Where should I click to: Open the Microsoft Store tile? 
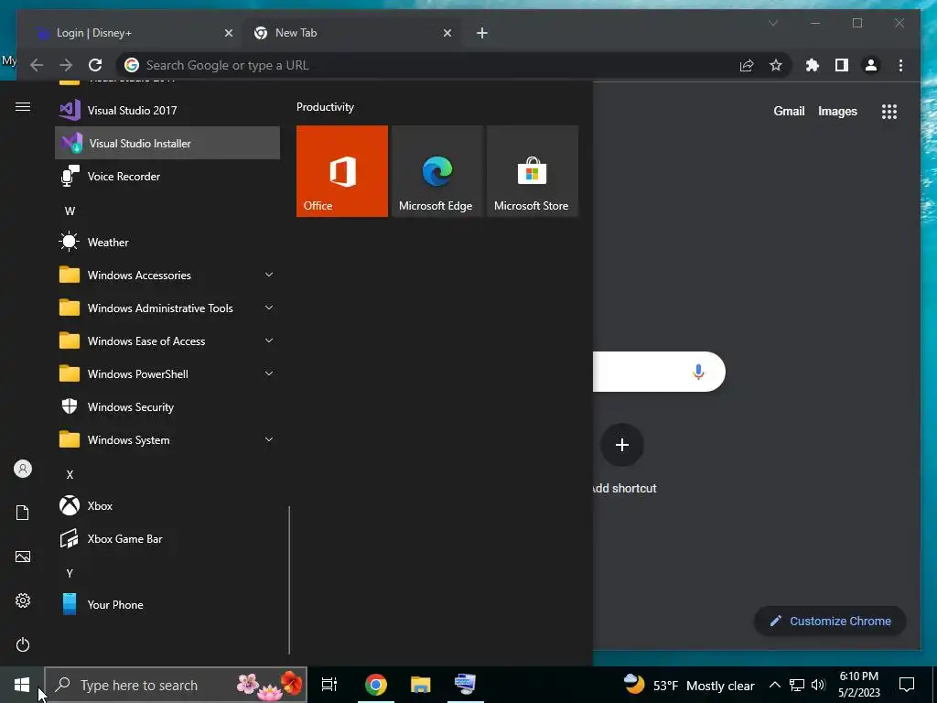[533, 171]
